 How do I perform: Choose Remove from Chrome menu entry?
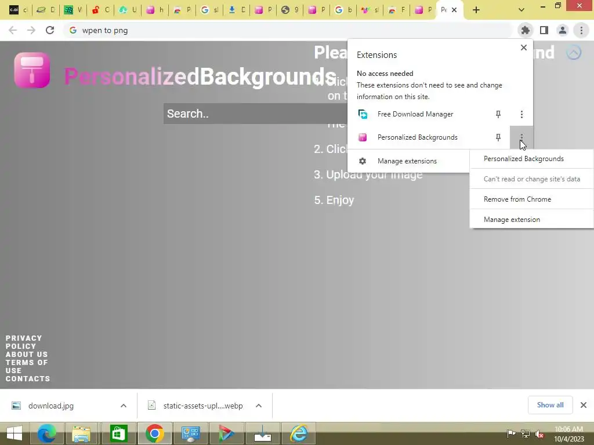(531, 199)
